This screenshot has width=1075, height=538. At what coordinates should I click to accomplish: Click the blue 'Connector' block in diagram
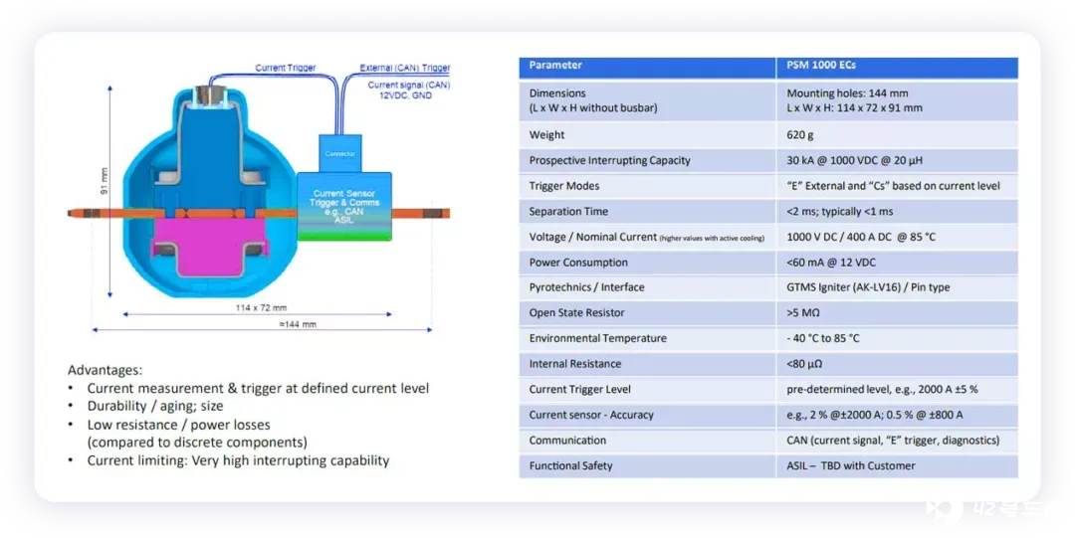pyautogui.click(x=340, y=153)
